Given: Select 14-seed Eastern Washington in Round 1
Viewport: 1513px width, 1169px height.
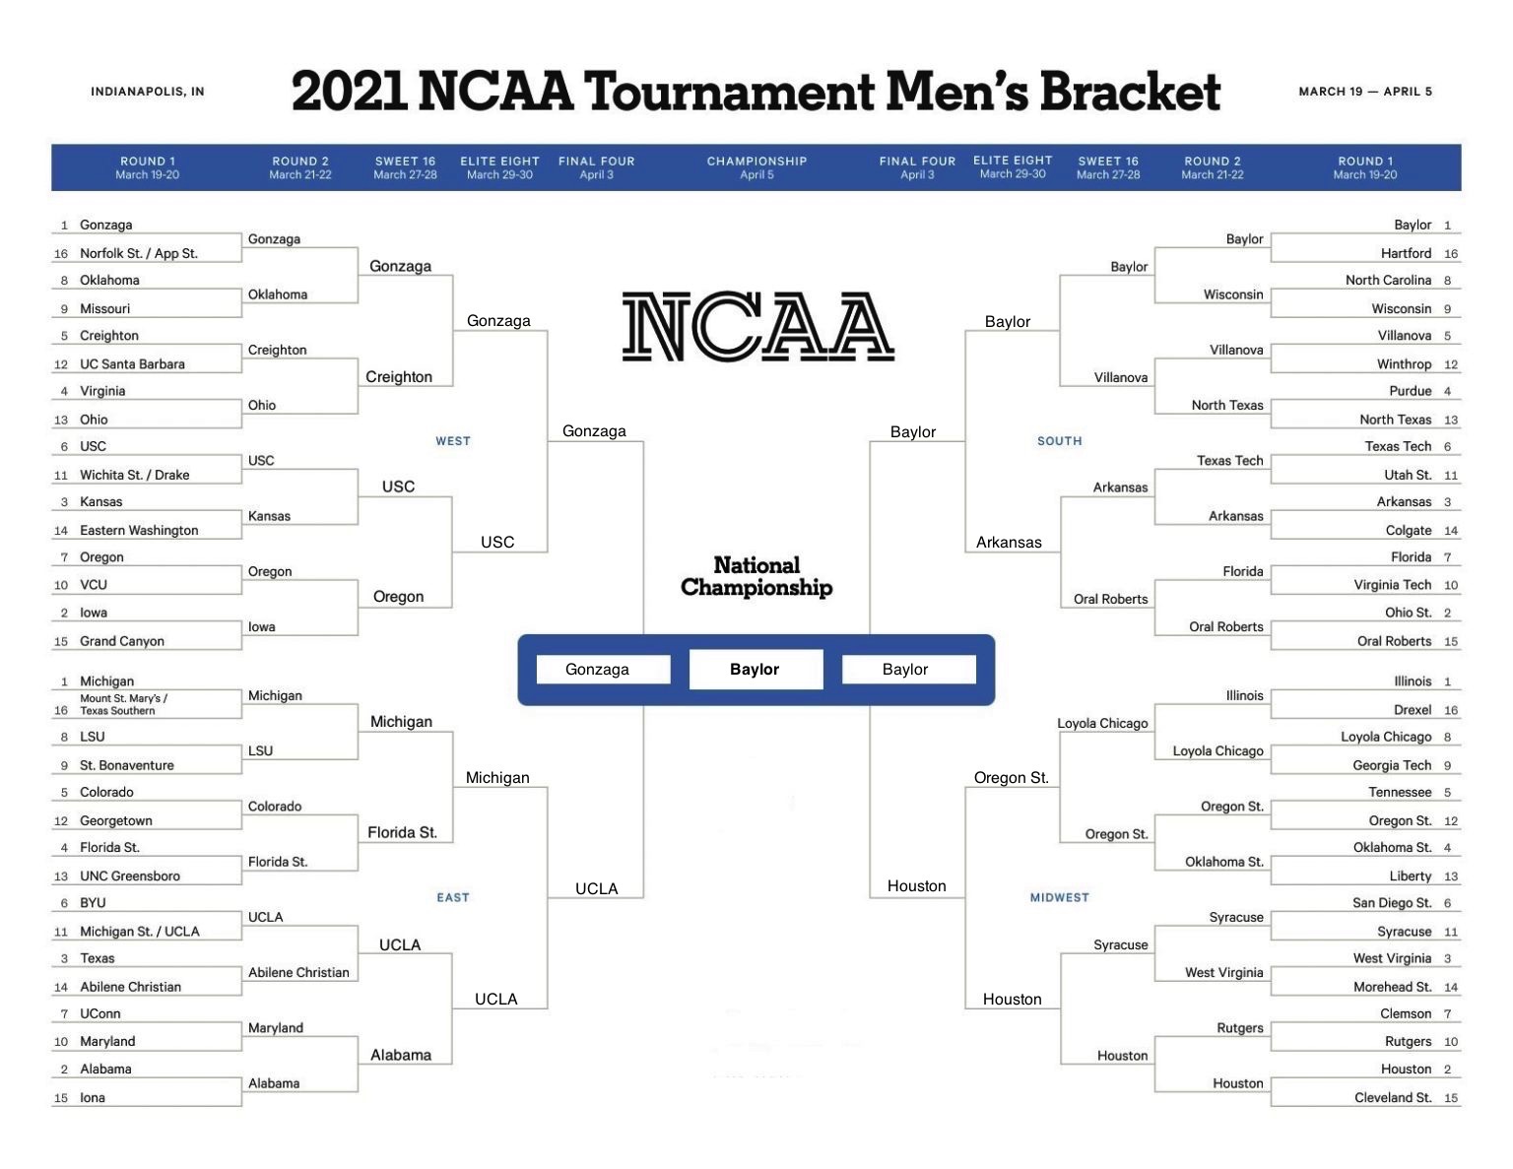Looking at the screenshot, I should tap(139, 530).
